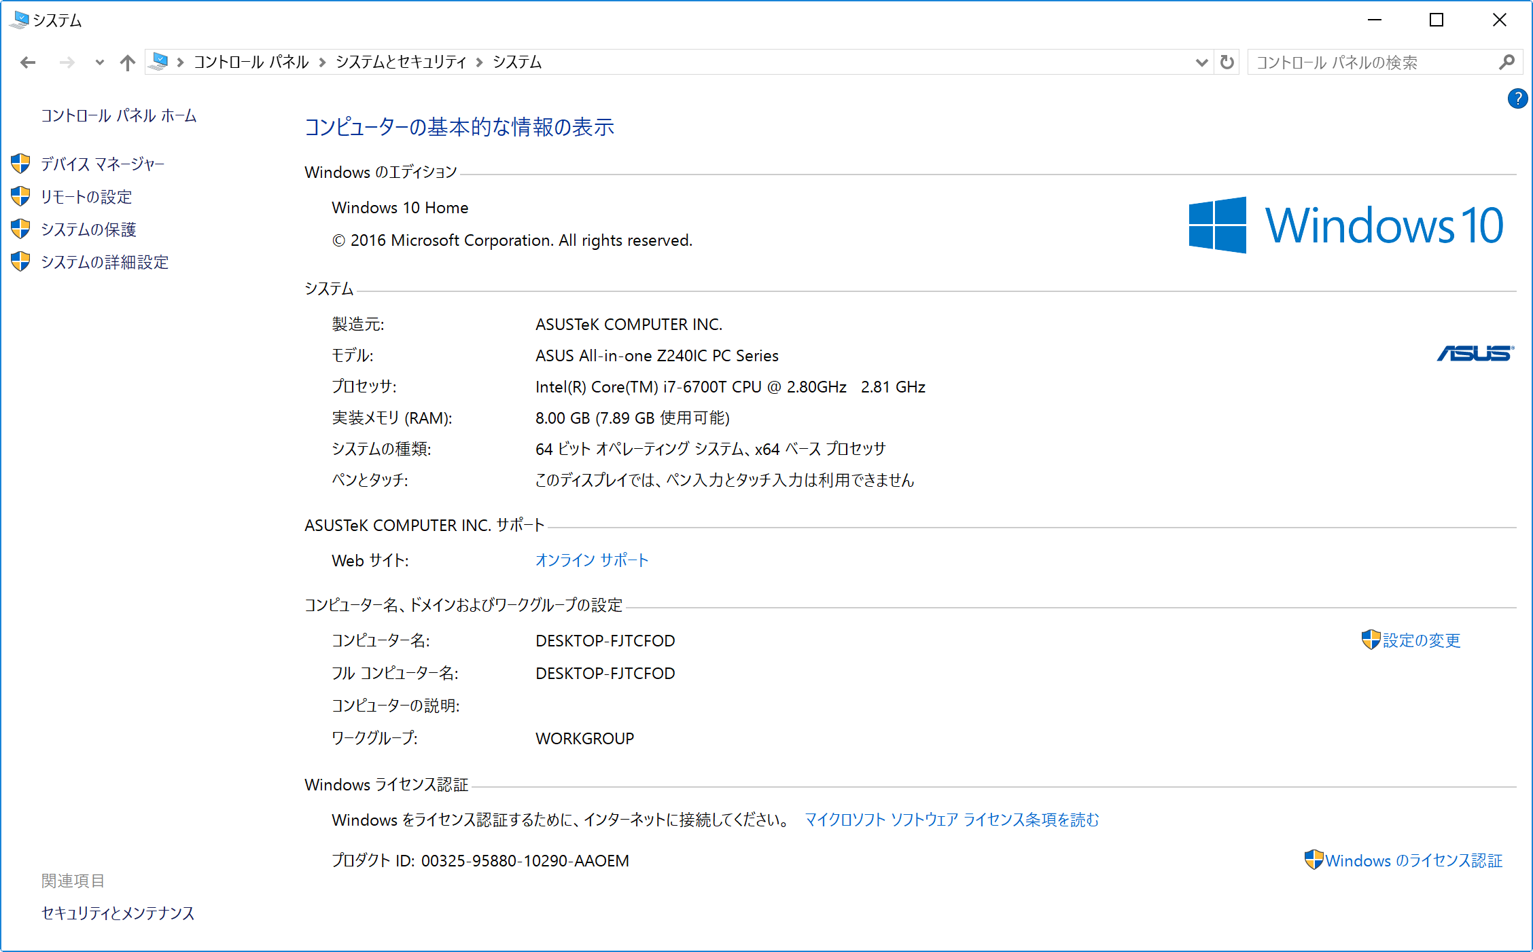Open システムの保護 link
The image size is (1533, 952).
pyautogui.click(x=88, y=229)
